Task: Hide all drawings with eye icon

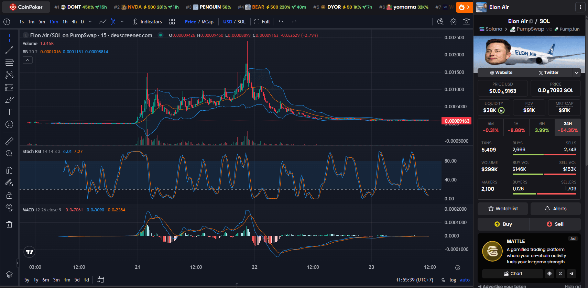Action: 9,207
